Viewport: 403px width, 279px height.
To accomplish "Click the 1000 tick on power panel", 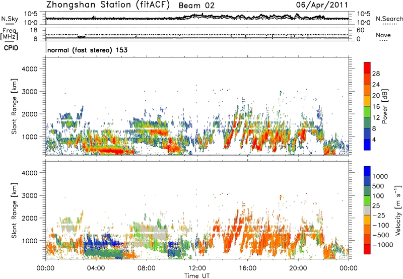I will [x=30, y=136].
